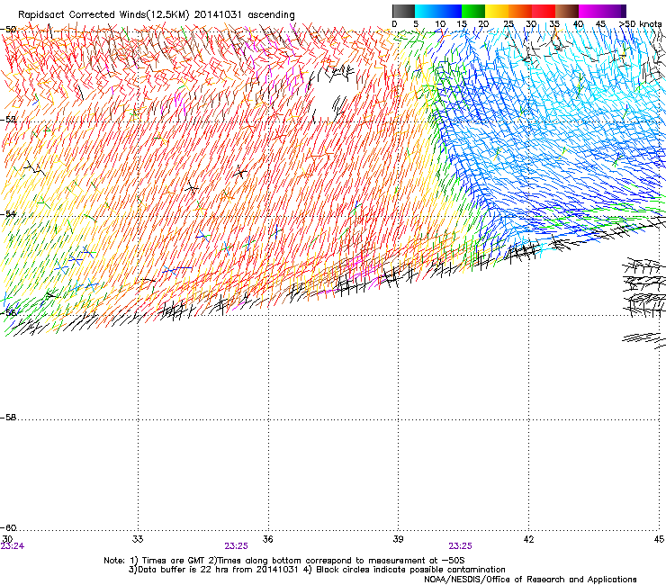Click the purple 23:25 label near longitude 36
The width and height of the screenshot is (666, 585).
point(236,546)
